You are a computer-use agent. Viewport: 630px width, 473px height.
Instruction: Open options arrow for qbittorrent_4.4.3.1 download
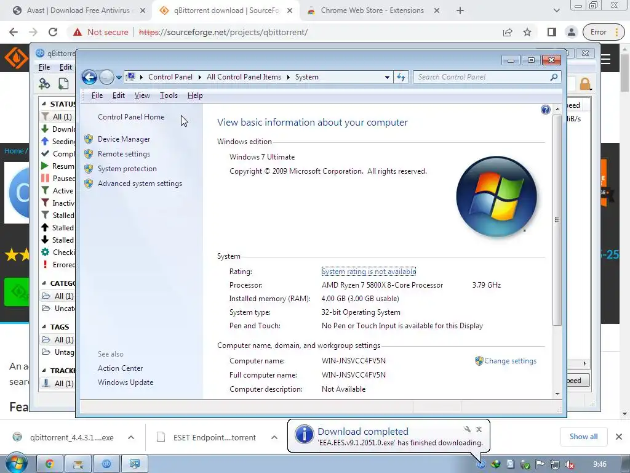131,437
